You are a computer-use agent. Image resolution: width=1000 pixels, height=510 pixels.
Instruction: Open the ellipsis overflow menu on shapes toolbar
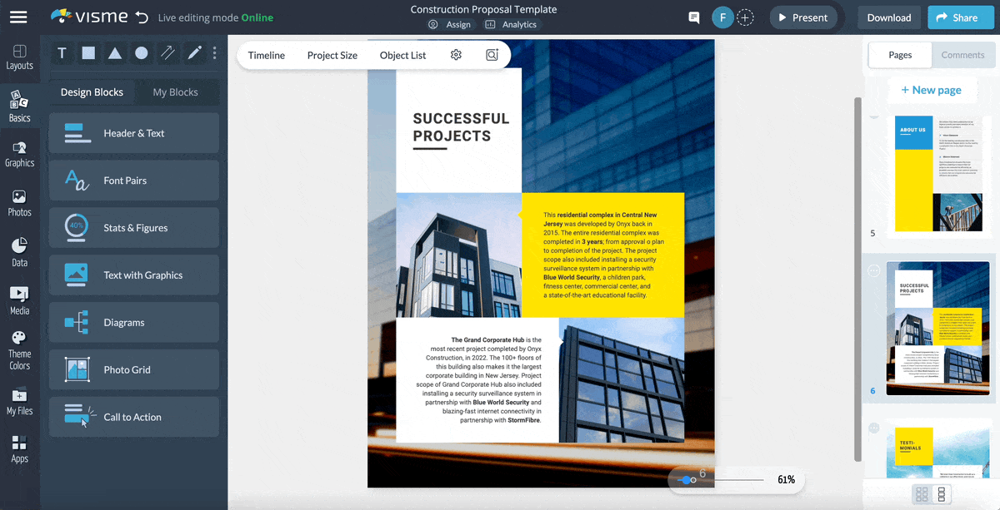coord(214,52)
